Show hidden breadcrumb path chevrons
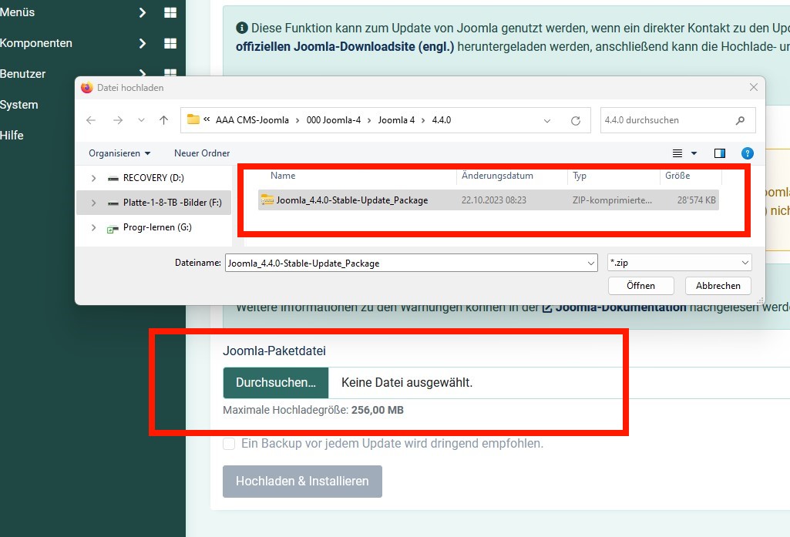Image resolution: width=790 pixels, height=537 pixels. pos(207,119)
